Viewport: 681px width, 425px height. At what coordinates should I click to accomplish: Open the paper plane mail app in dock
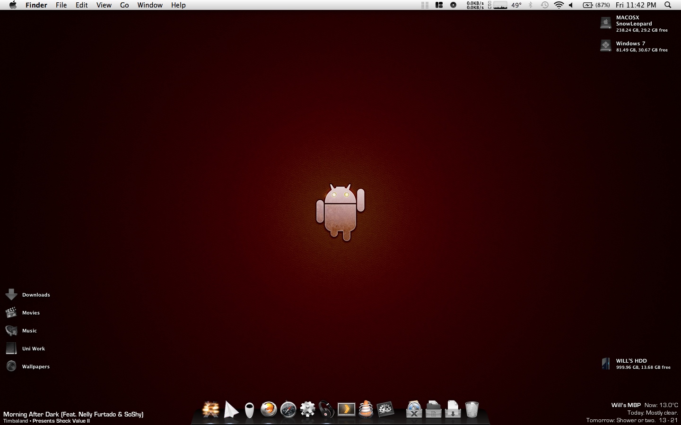click(x=231, y=409)
